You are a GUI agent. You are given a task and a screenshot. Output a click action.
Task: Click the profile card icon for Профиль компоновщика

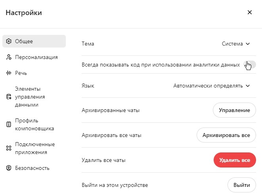(x=9, y=124)
